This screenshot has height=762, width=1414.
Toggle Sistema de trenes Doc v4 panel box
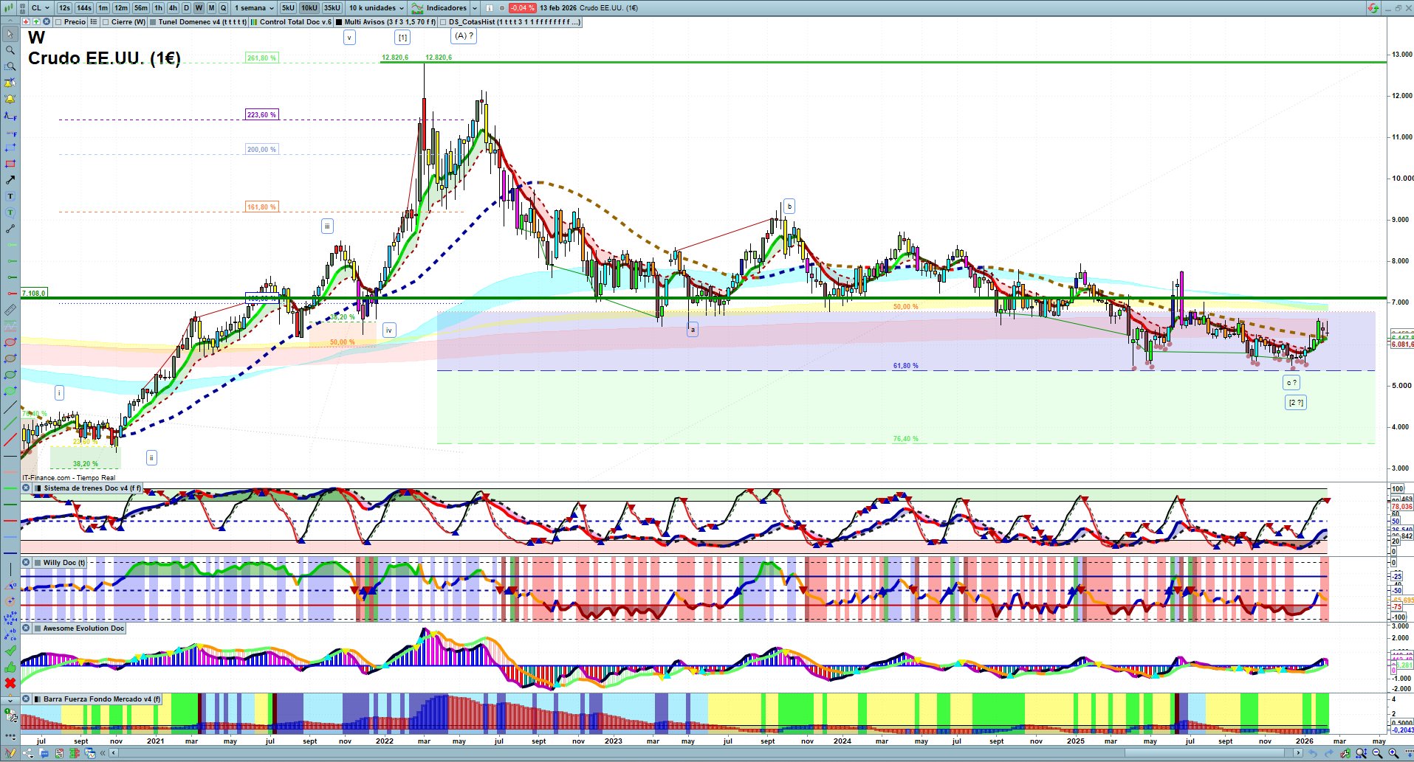pyautogui.click(x=38, y=488)
